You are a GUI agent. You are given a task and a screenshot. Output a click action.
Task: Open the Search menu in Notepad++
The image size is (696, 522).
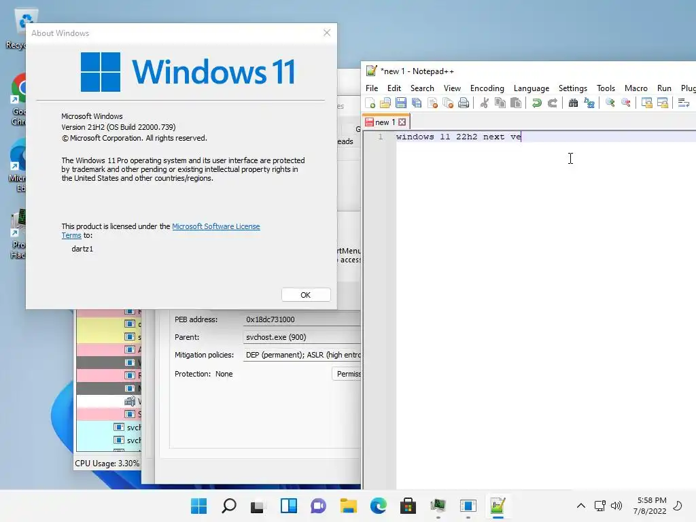click(x=422, y=88)
